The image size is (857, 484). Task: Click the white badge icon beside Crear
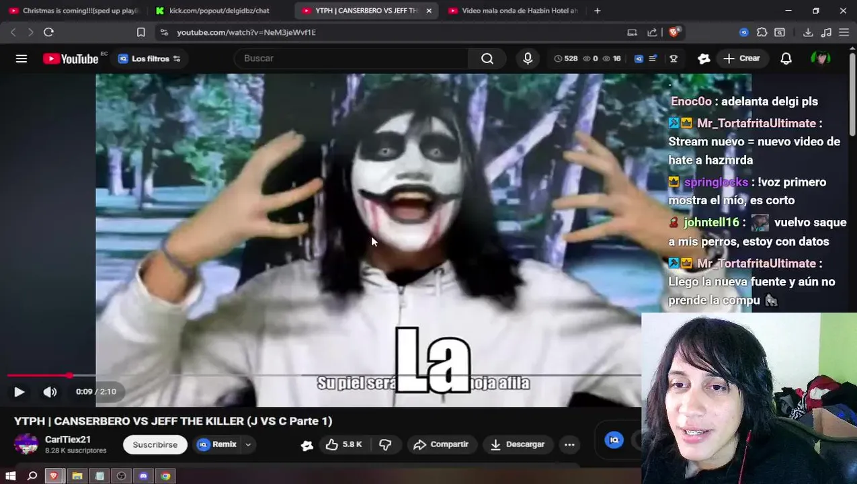pyautogui.click(x=704, y=58)
